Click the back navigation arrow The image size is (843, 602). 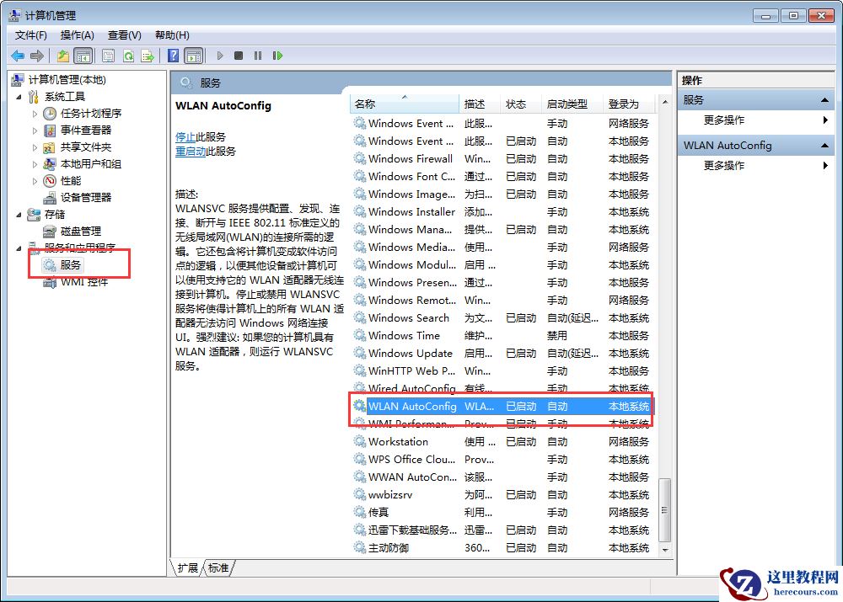tap(16, 56)
